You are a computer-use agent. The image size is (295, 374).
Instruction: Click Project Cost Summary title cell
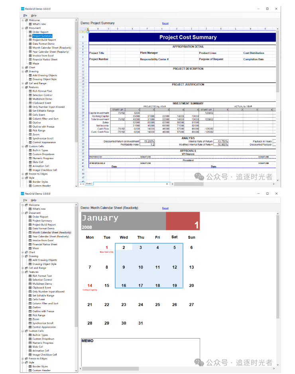pyautogui.click(x=183, y=37)
